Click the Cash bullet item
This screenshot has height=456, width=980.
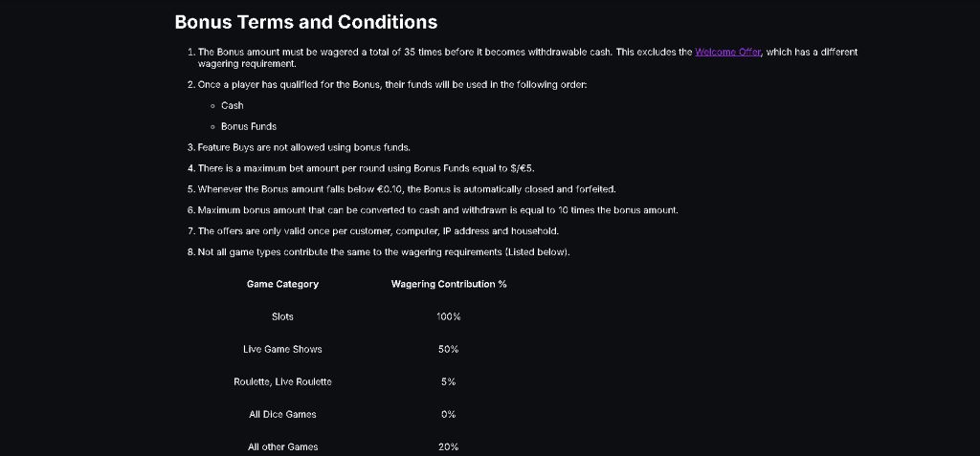(x=233, y=105)
